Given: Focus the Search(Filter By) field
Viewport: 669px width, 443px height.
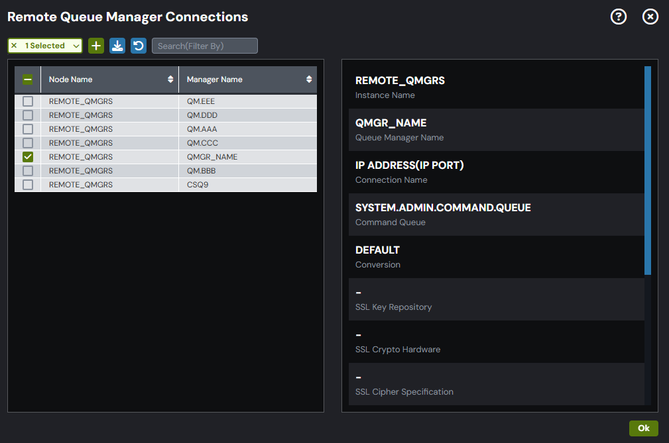Looking at the screenshot, I should [x=205, y=46].
